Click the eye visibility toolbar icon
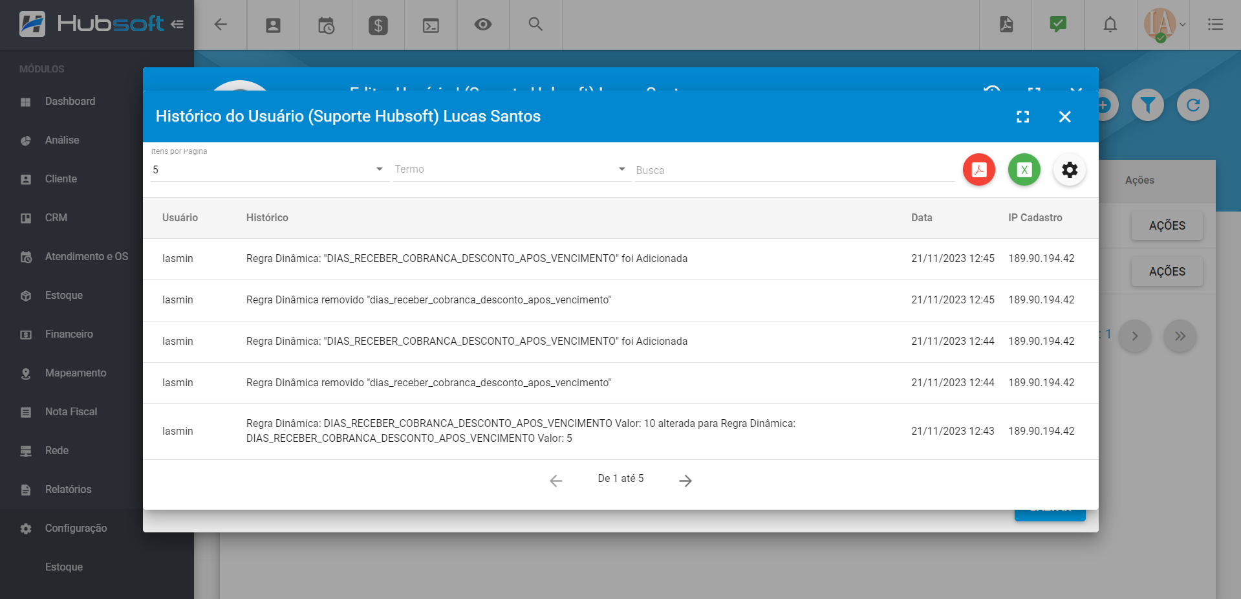The image size is (1241, 599). 483,25
